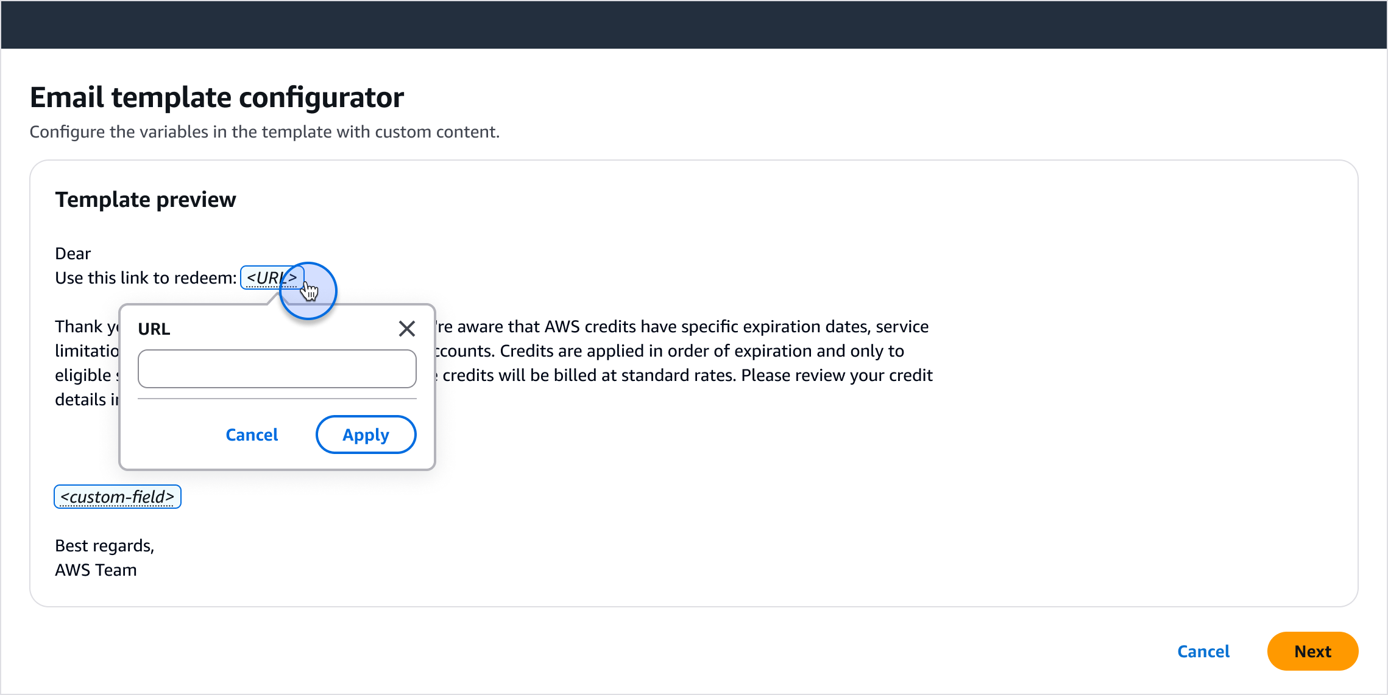This screenshot has height=695, width=1388.
Task: Click the 'Credits are applied in order' text line
Action: click(702, 351)
